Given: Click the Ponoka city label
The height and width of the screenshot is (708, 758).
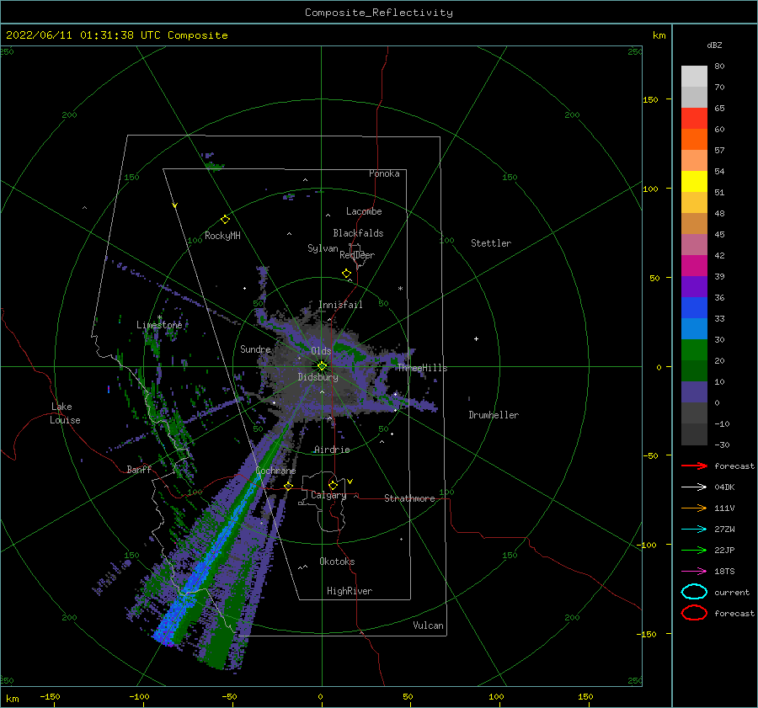Looking at the screenshot, I should (x=384, y=173).
